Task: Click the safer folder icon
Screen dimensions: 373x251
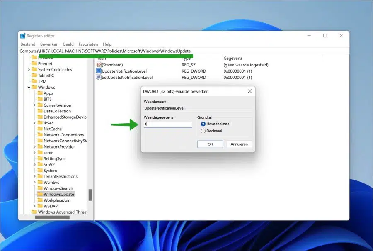Action: [x=40, y=153]
